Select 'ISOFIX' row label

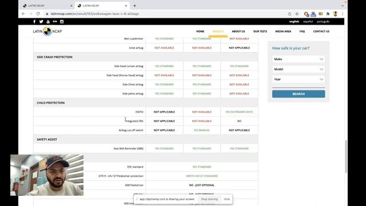[140, 112]
